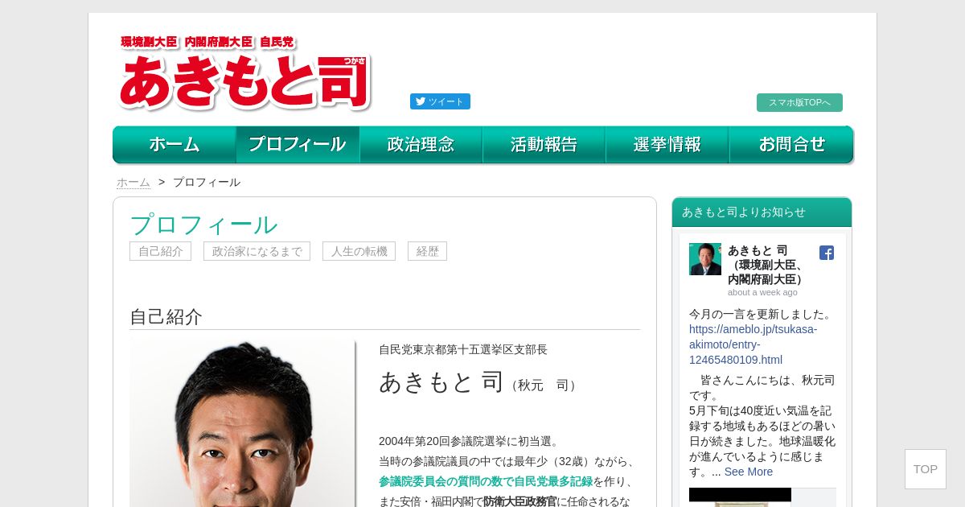Open the 政治理念 navigation tab
This screenshot has height=507, width=965.
[x=421, y=145]
